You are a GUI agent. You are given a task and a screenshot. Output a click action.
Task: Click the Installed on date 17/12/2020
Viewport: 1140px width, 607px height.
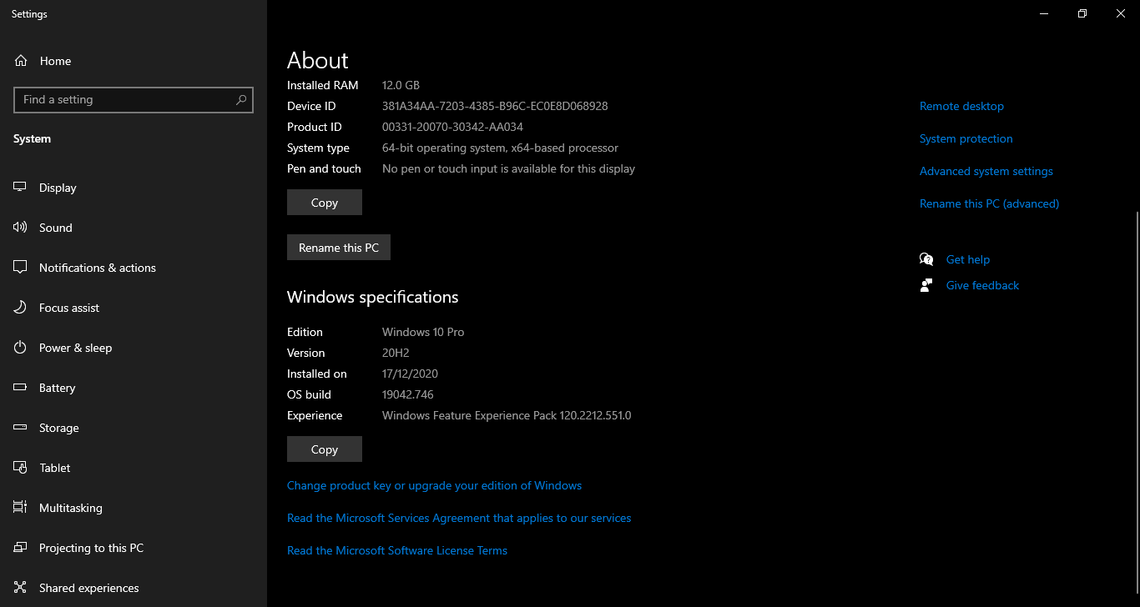pyautogui.click(x=410, y=374)
